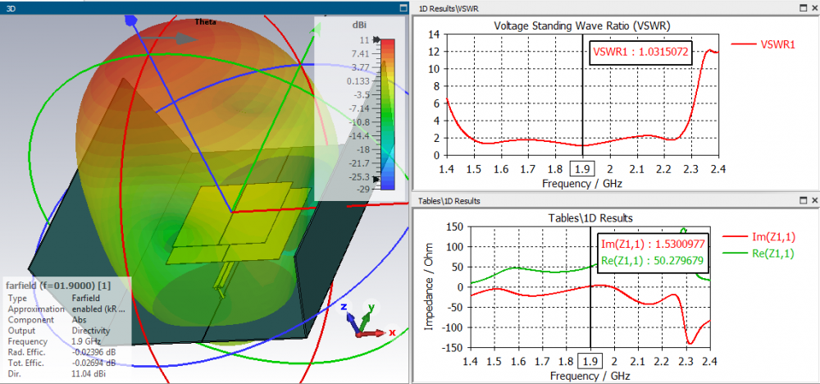Click the VSWR1 marker value box

(640, 53)
